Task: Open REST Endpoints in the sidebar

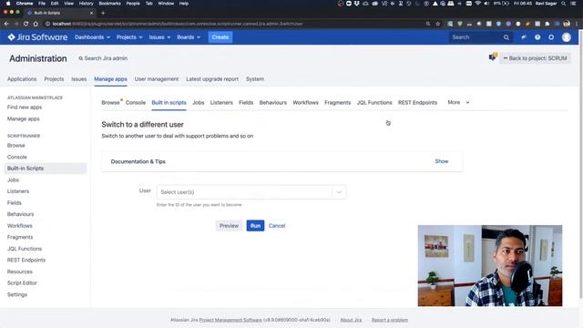Action: coord(26,261)
